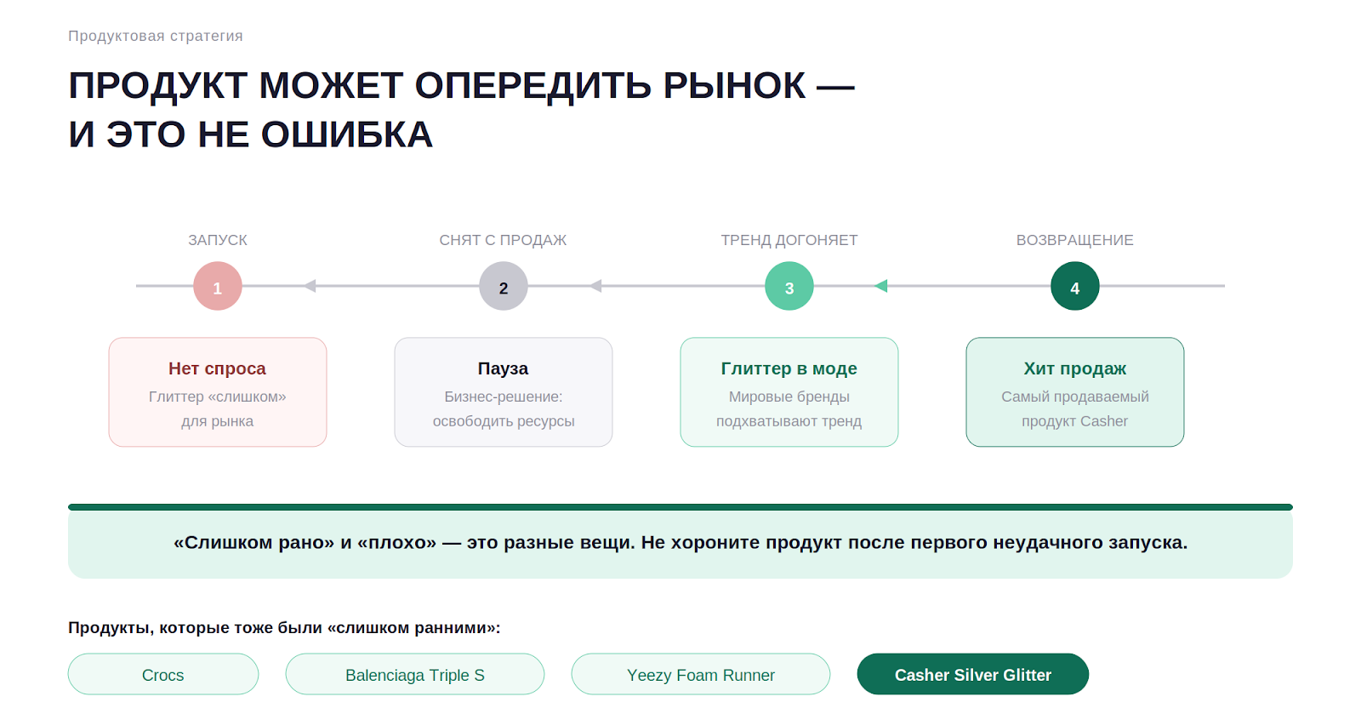
Task: Click the «ЗАПУСК» stage label
Action: click(x=218, y=241)
